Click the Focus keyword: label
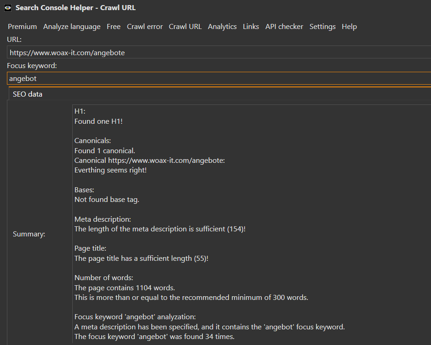Viewport: 431px width, 345px height. [x=32, y=66]
